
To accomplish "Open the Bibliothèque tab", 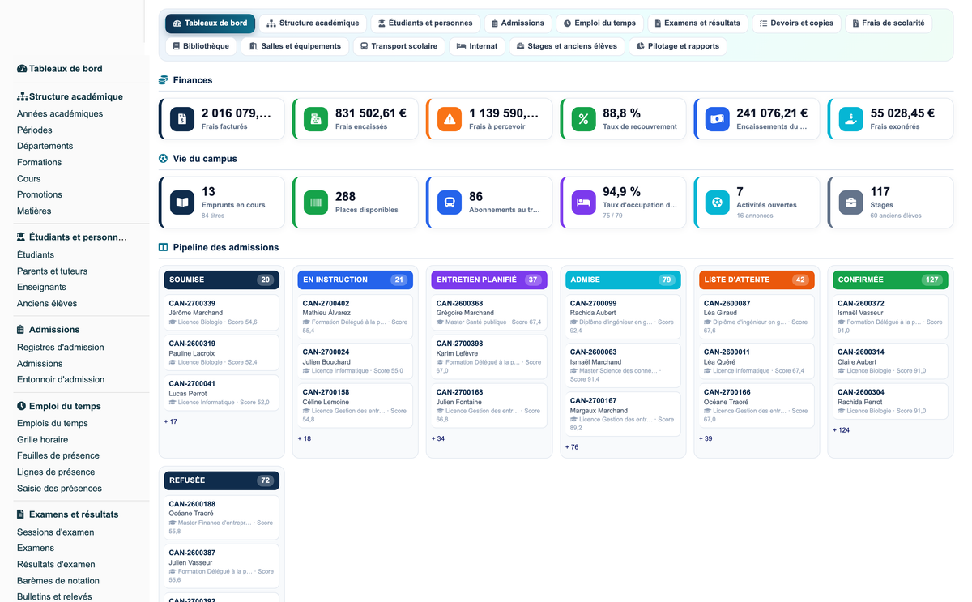I will [x=201, y=46].
